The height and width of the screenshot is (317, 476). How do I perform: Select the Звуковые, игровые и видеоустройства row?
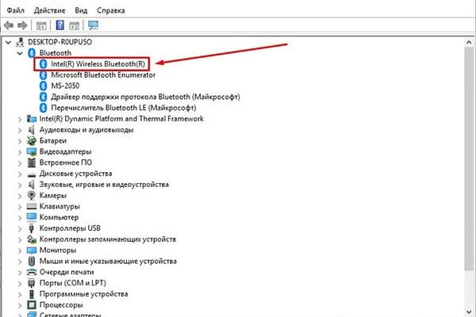(x=104, y=185)
